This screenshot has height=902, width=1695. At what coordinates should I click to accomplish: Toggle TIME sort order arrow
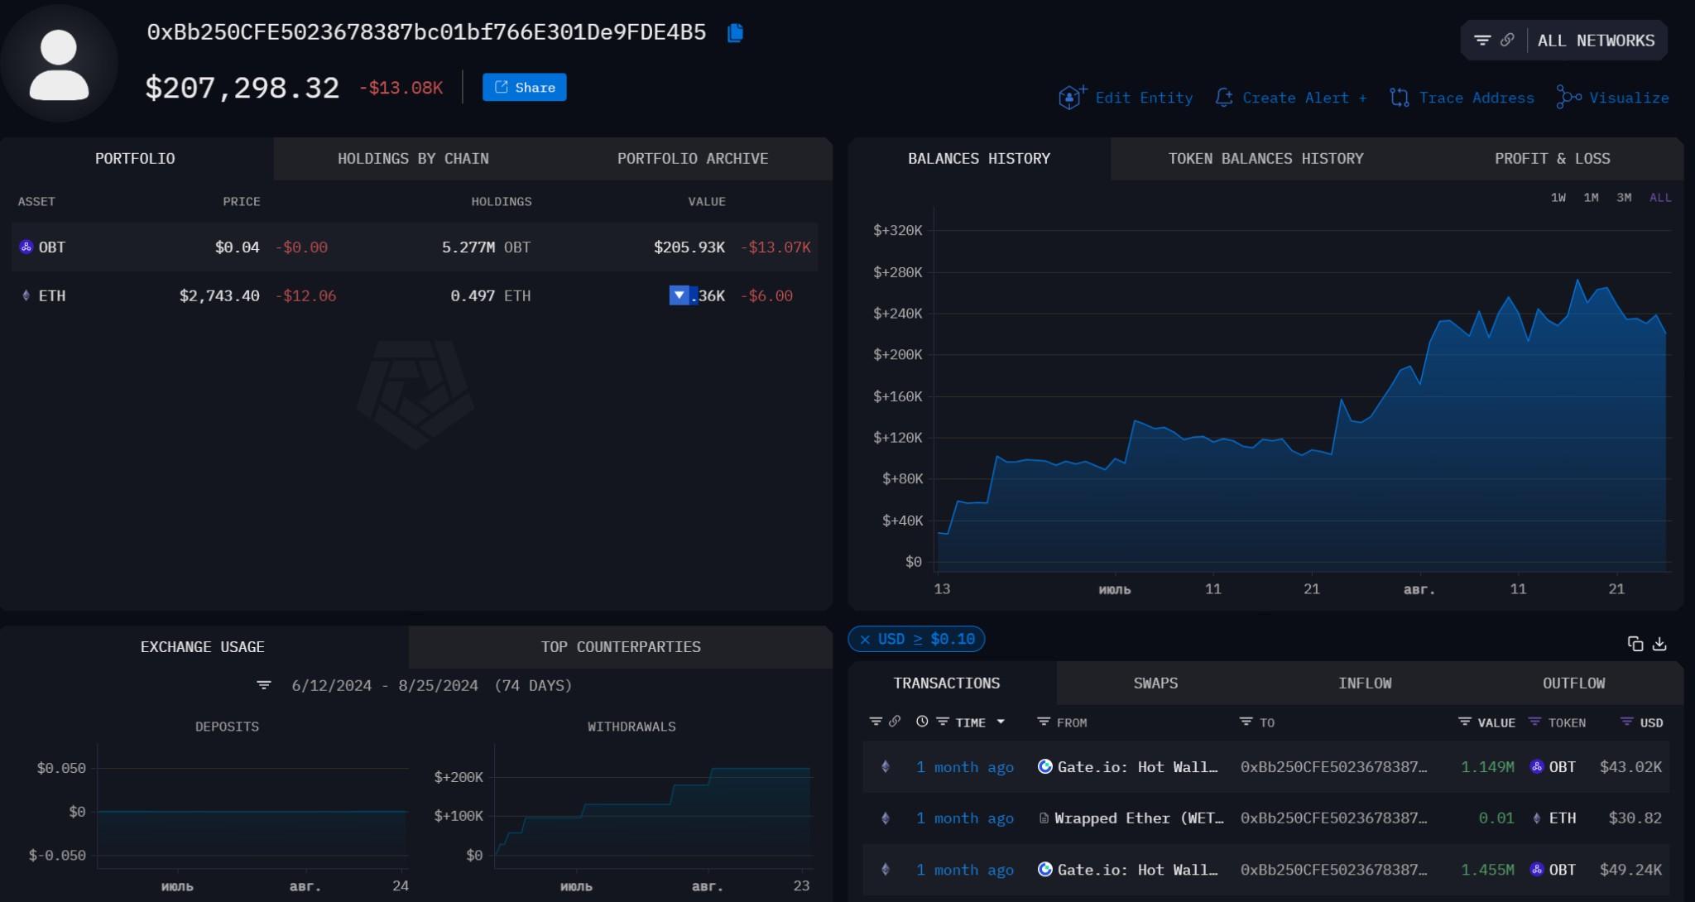1001,722
